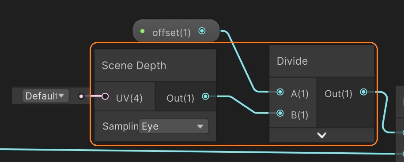Image resolution: width=404 pixels, height=162 pixels.
Task: Open the Sampling mode Eye dropdown
Action: click(x=174, y=126)
